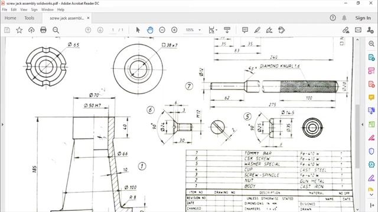Open the teal Compress PDF sidebar tool

(x=372, y=165)
